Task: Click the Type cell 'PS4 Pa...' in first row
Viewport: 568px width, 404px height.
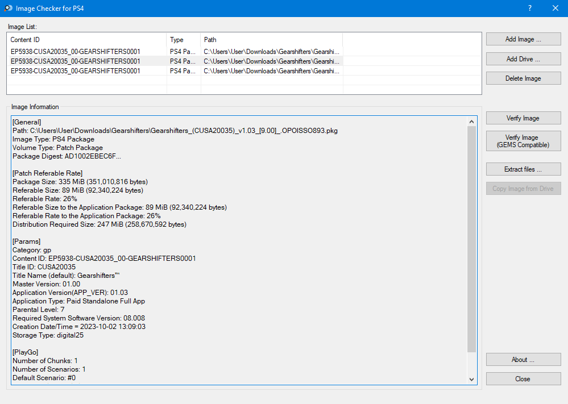Action: (183, 51)
